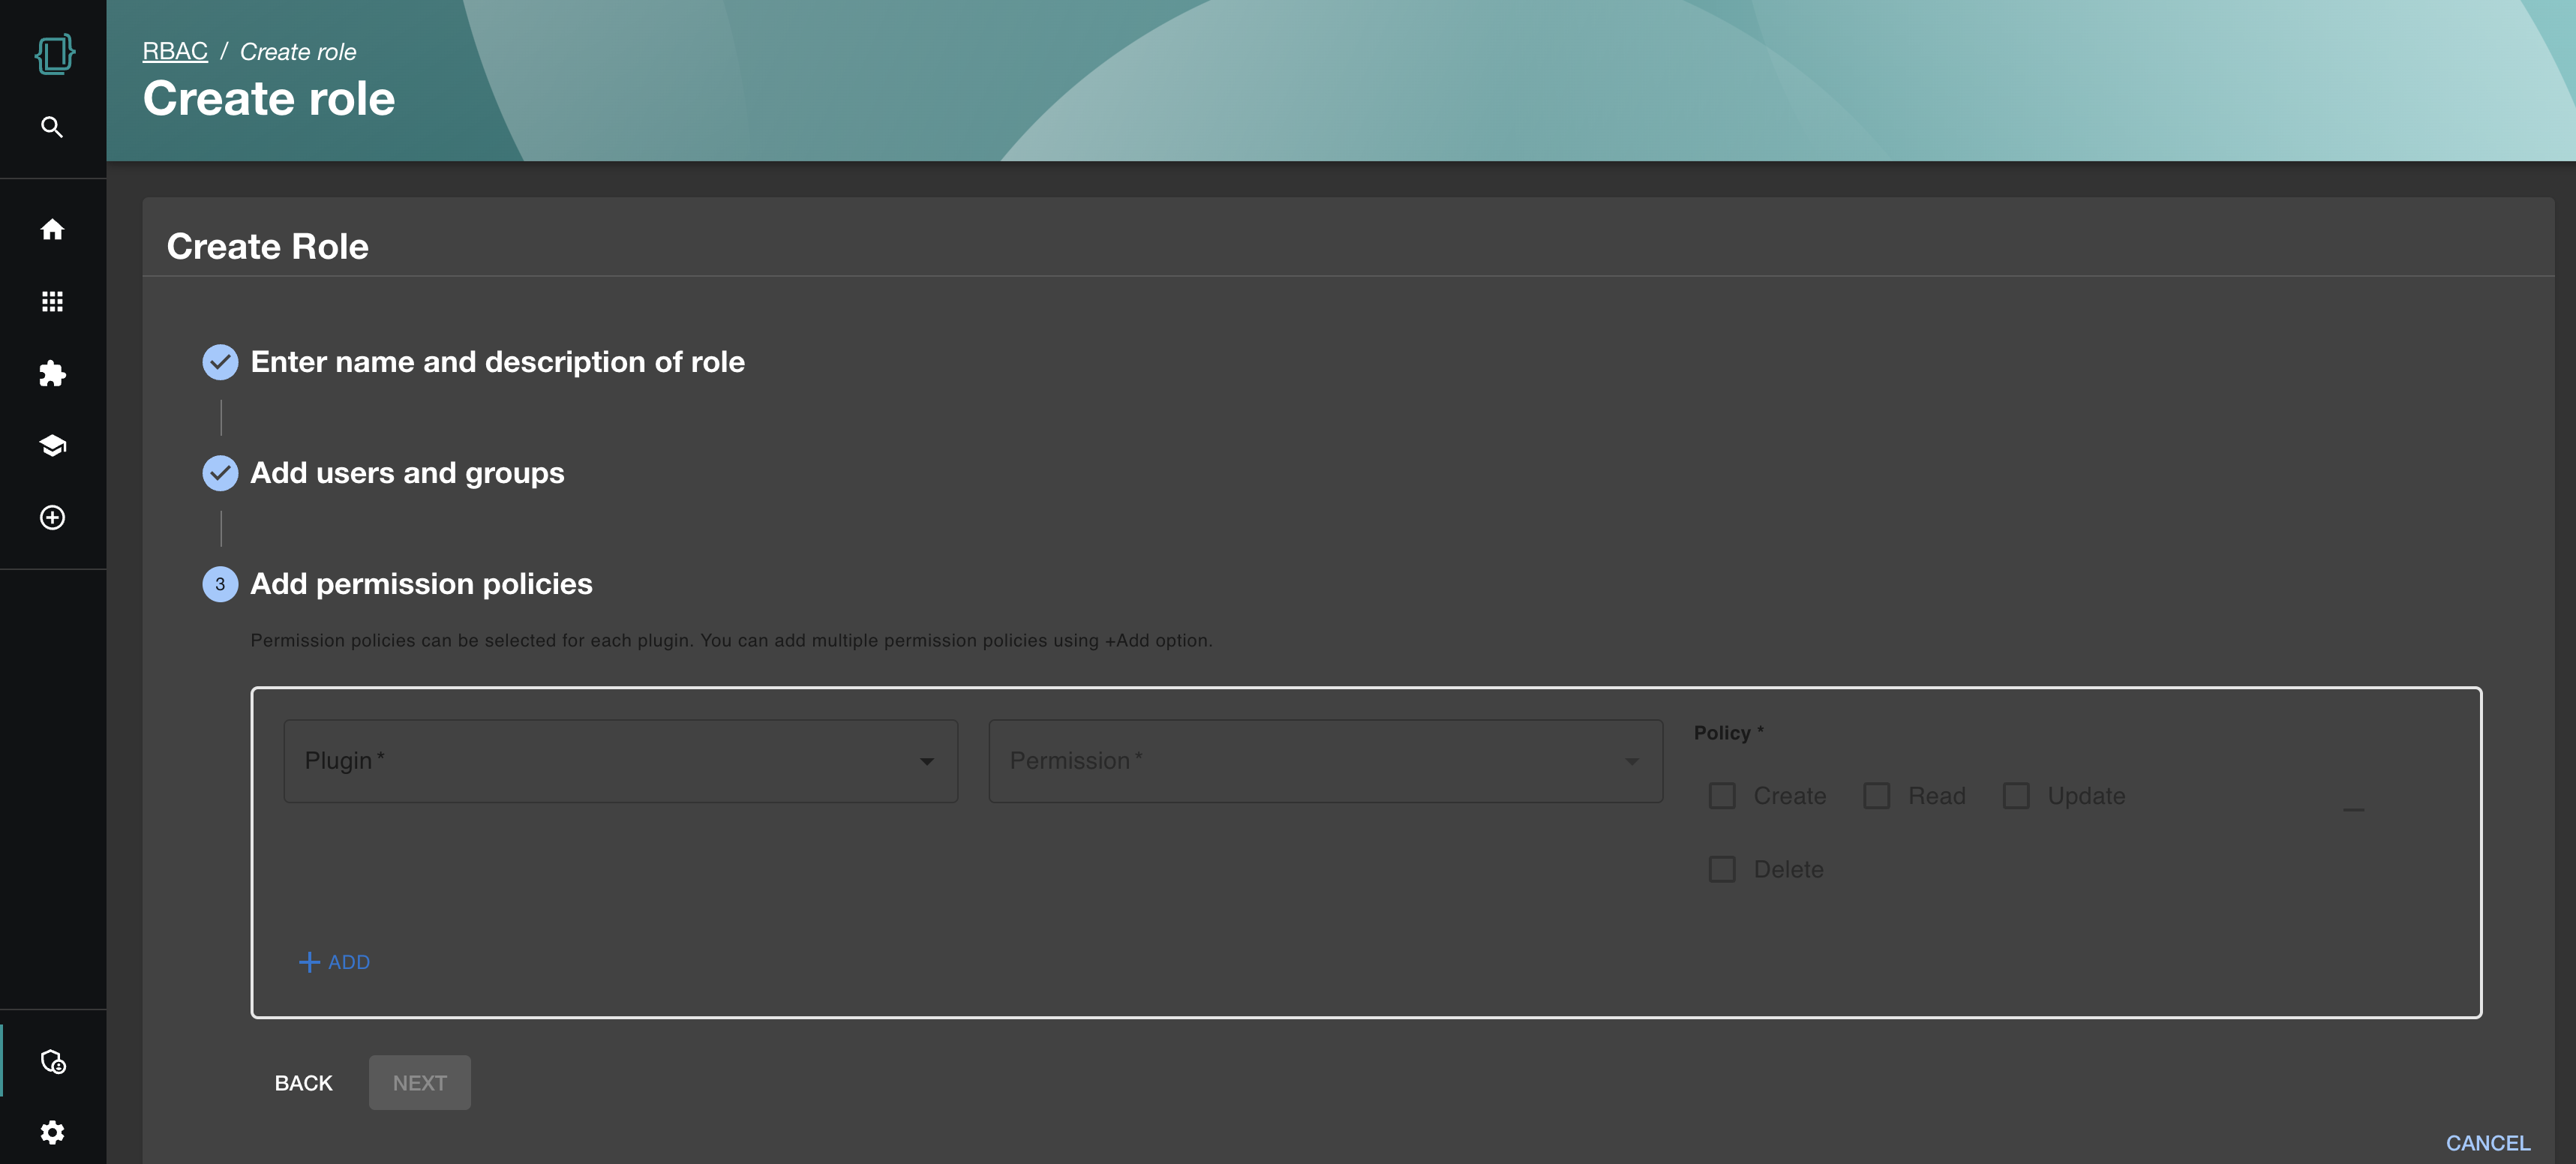
Task: Expand the Permission dropdown
Action: point(1325,761)
